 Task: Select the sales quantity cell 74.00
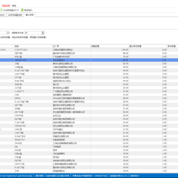coord(110,57)
